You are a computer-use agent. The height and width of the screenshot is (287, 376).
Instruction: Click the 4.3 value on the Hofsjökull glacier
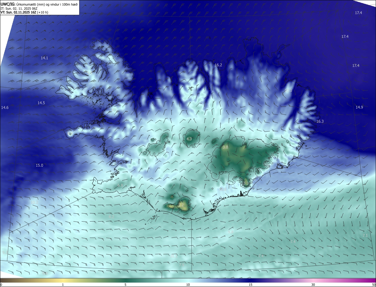(x=189, y=139)
